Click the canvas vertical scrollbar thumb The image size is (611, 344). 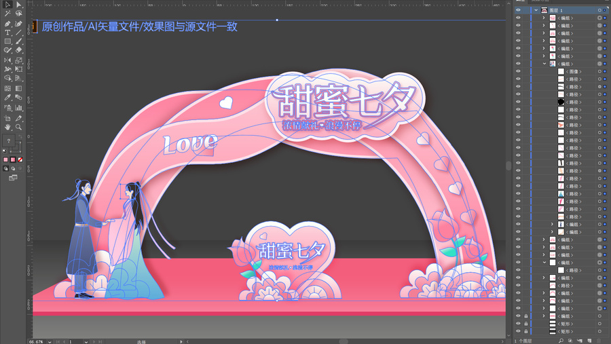[x=508, y=165]
